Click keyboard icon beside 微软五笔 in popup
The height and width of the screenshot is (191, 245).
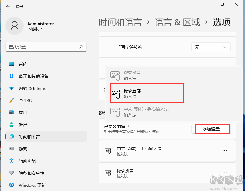pyautogui.click(x=115, y=94)
